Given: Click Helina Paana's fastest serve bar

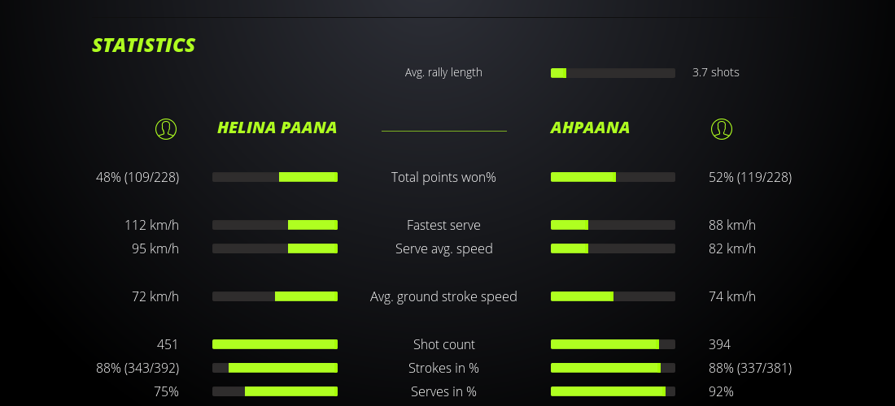Looking at the screenshot, I should (275, 225).
